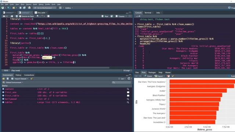This screenshot has height=132, width=235.
Task: Click the Save document icon in main toolbar
Action: (x=21, y=8)
